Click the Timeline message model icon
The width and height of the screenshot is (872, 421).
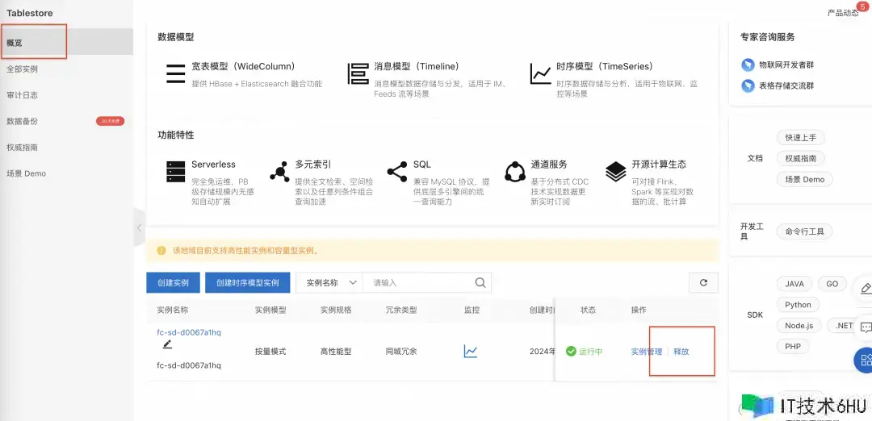pos(358,73)
